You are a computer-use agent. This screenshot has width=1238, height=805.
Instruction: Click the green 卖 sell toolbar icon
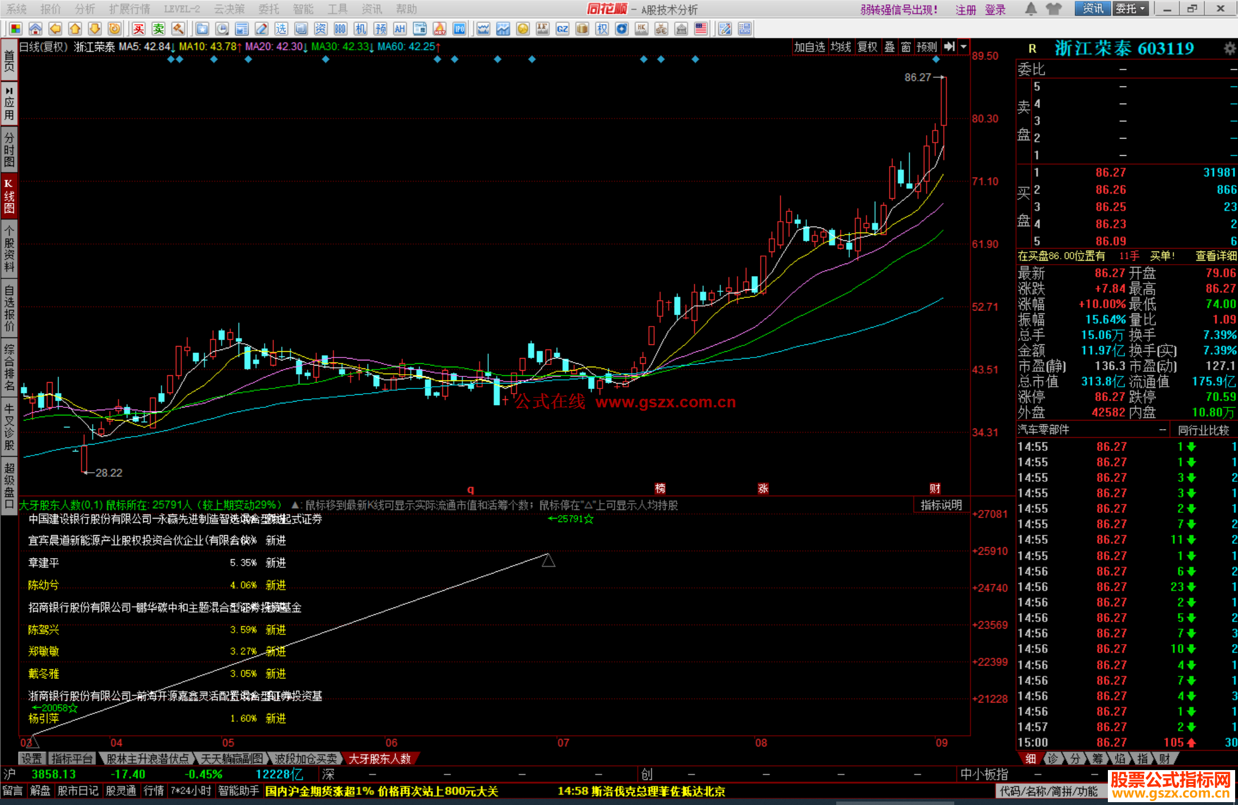158,29
